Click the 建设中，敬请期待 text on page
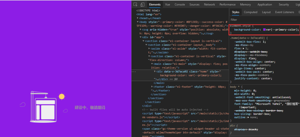The image size is (300, 137). pos(90,107)
